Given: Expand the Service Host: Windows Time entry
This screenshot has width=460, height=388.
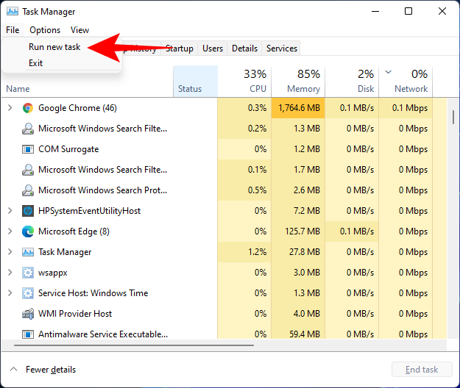Looking at the screenshot, I should [x=10, y=293].
